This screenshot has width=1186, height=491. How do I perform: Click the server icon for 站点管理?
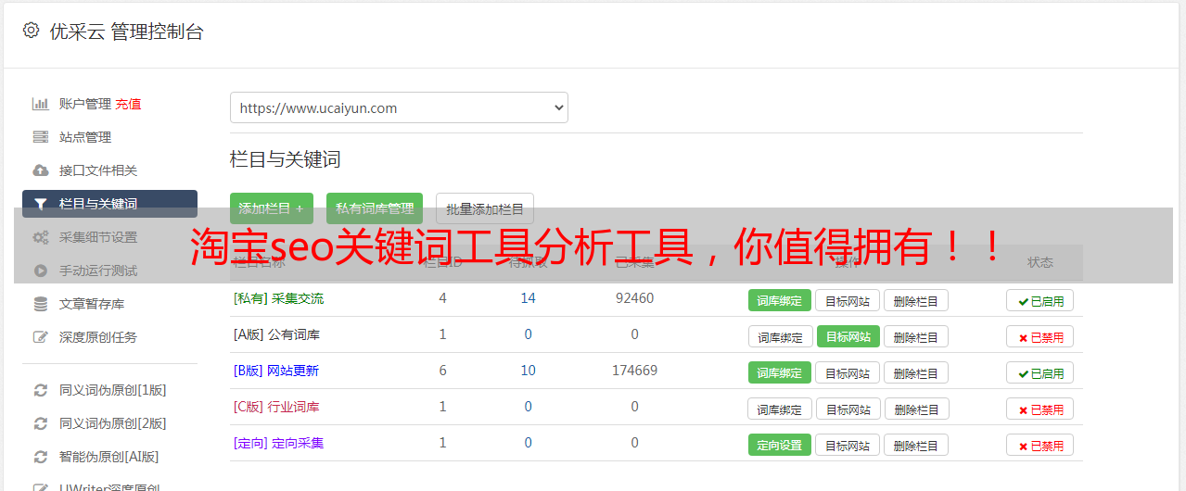40,137
